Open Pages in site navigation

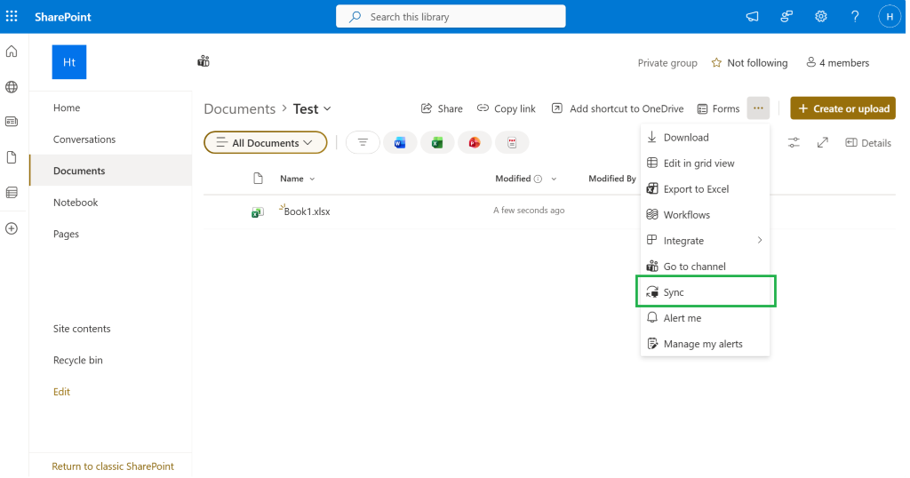point(66,234)
